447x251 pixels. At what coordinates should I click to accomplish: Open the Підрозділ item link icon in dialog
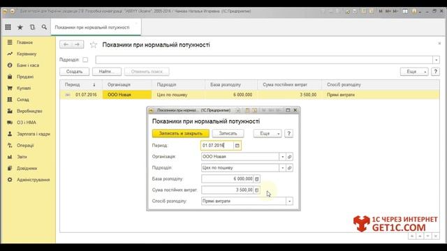[x=289, y=168]
